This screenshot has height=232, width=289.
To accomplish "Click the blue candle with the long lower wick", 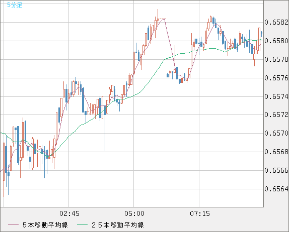I will (x=105, y=128).
